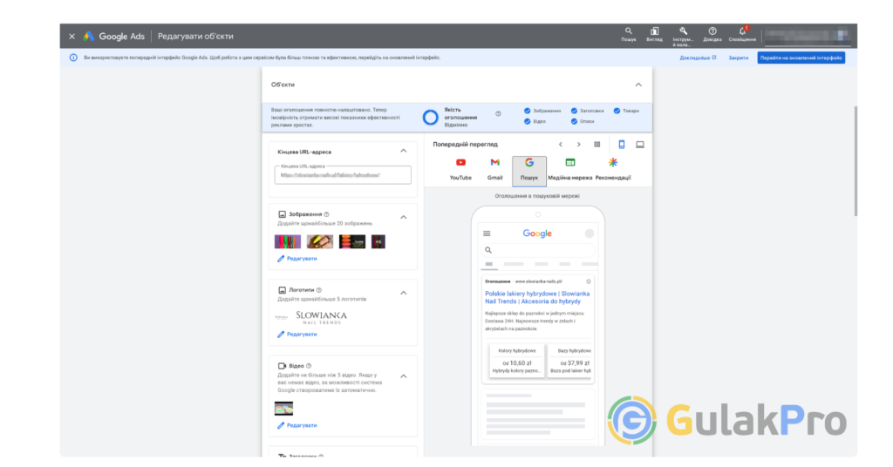The image size is (893, 467).
Task: Select the Gmail preview tab
Action: tap(495, 170)
